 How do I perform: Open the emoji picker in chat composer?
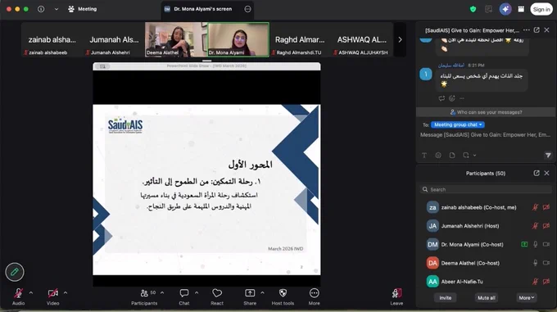[438, 155]
